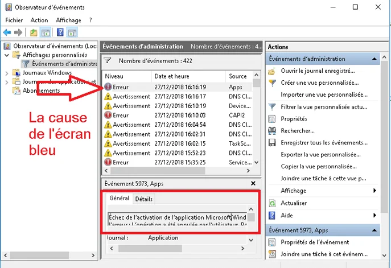
Task: Collapse the Affichages personnalisés tree node
Action: point(7,55)
